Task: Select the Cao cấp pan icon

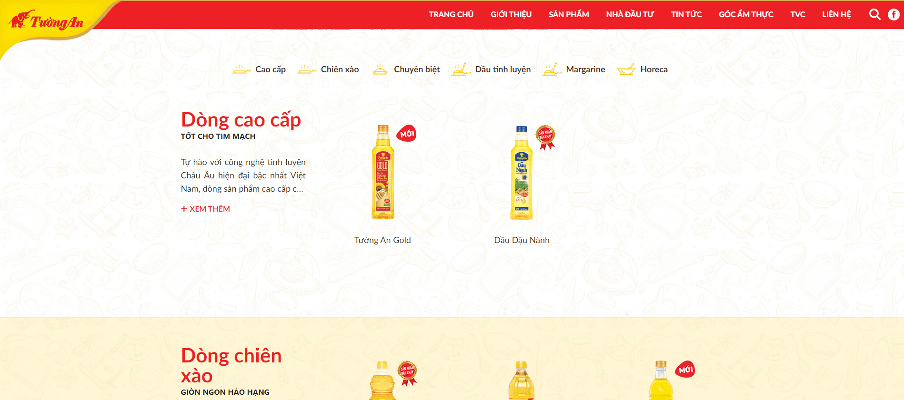Action: [241, 69]
